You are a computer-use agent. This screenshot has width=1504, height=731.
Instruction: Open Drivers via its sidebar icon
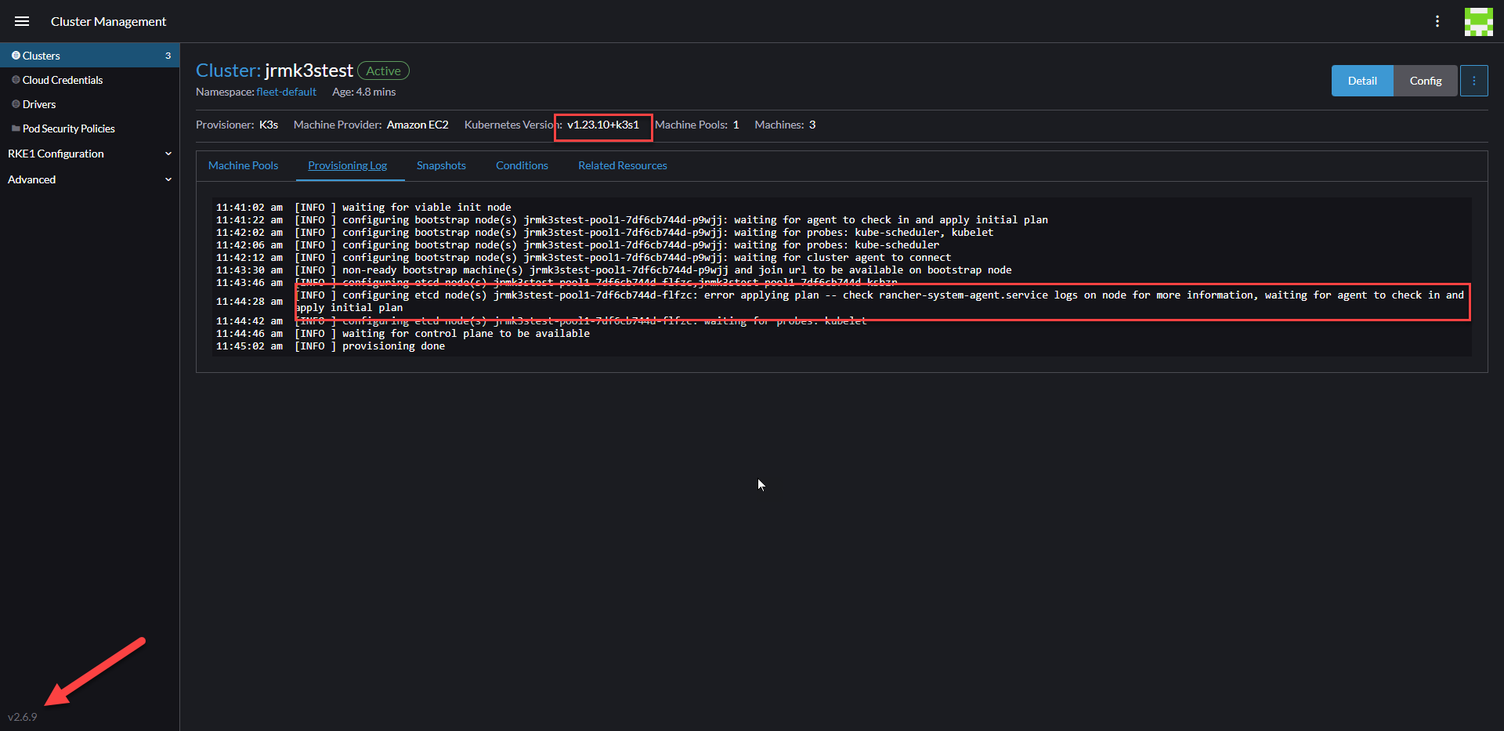14,103
